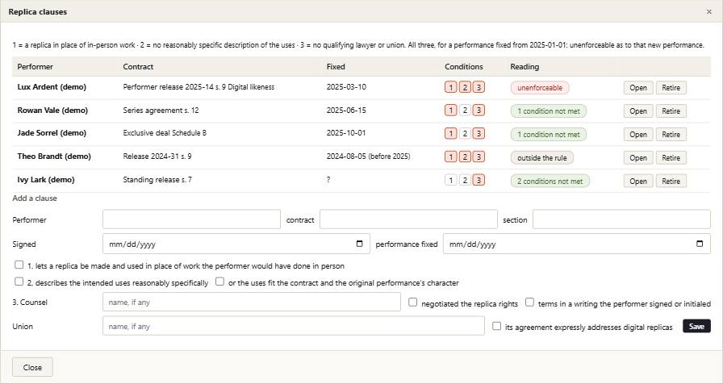Screen dimensions: 723x384
Task: Open Ivy Lark's clause
Action: pos(638,182)
